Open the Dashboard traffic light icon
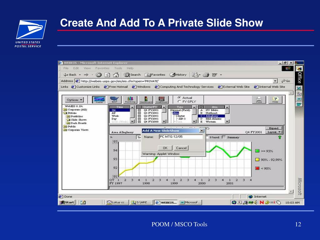This screenshot has height=240, width=320. click(146, 100)
